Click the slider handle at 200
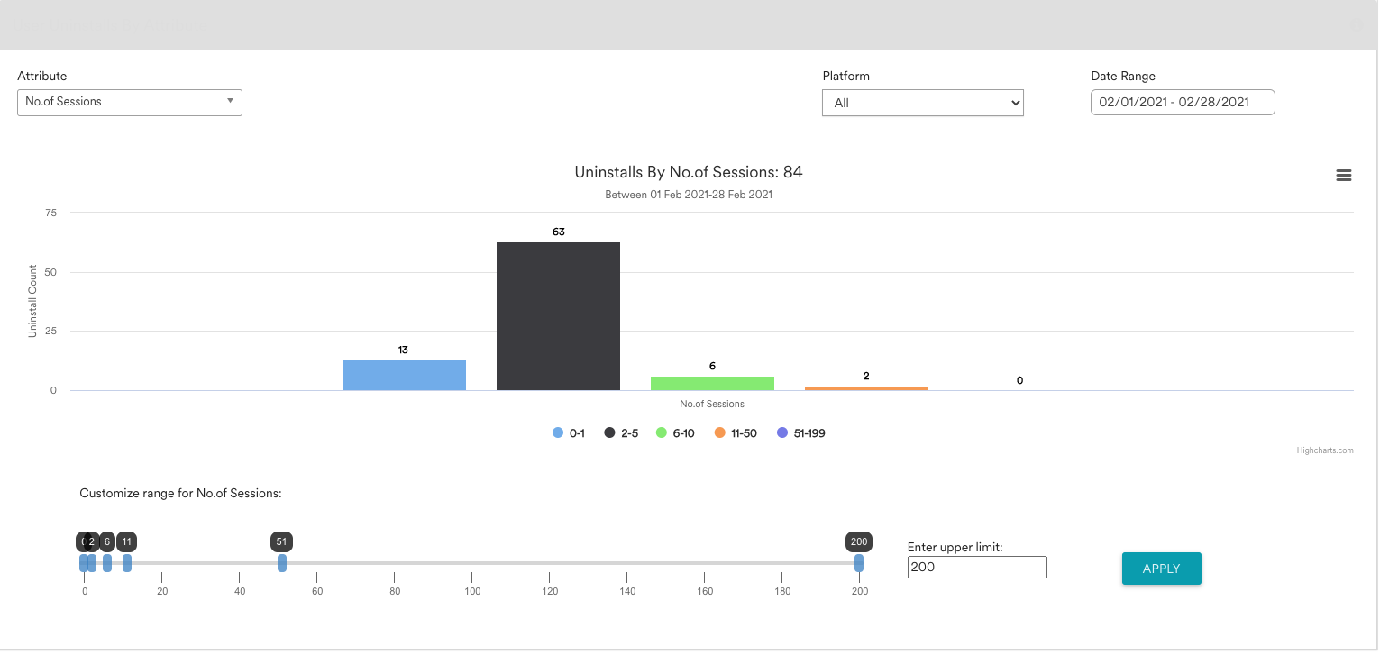The width and height of the screenshot is (1389, 655). point(859,563)
